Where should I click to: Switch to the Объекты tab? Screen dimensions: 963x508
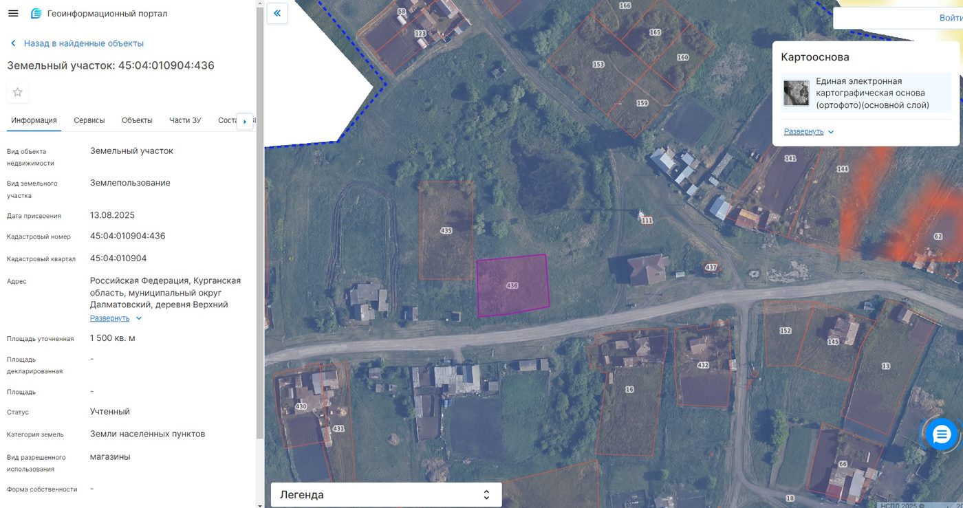(x=137, y=120)
